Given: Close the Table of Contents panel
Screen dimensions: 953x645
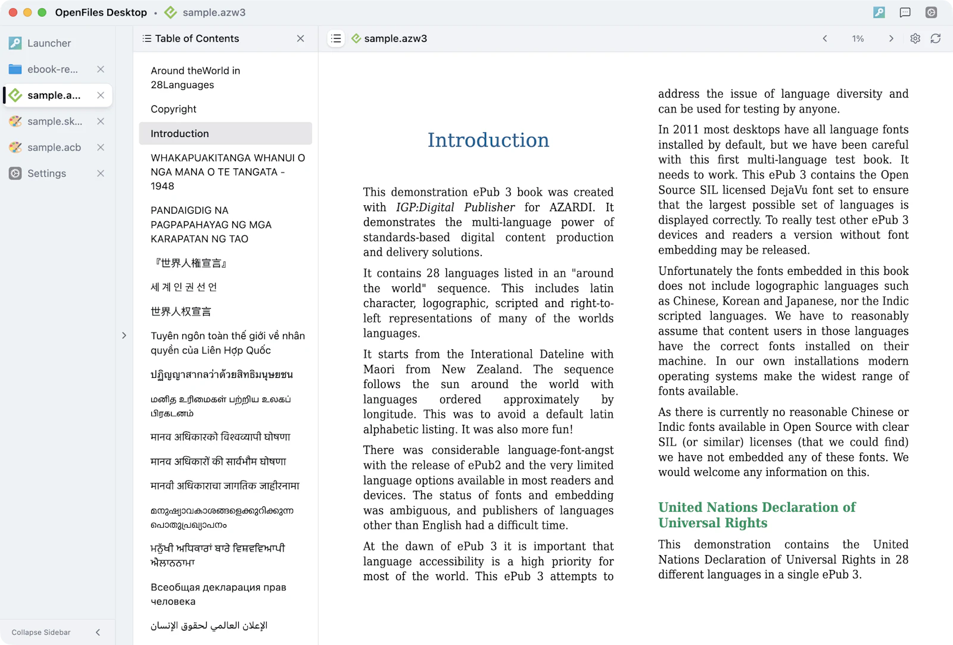Looking at the screenshot, I should coord(300,39).
